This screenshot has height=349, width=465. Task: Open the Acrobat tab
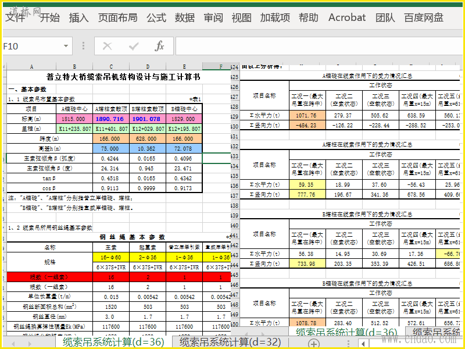coord(346,17)
